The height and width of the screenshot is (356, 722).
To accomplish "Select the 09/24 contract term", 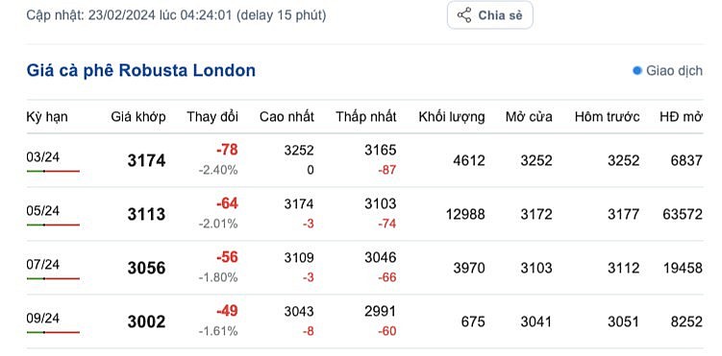I will [43, 319].
